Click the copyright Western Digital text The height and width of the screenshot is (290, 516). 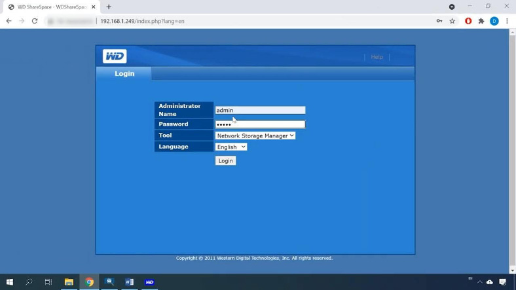[254, 258]
